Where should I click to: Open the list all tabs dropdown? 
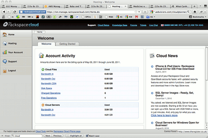[200, 6]
